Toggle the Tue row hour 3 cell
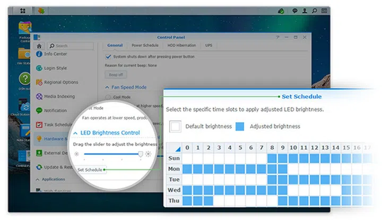The image size is (382, 220). (x=219, y=180)
